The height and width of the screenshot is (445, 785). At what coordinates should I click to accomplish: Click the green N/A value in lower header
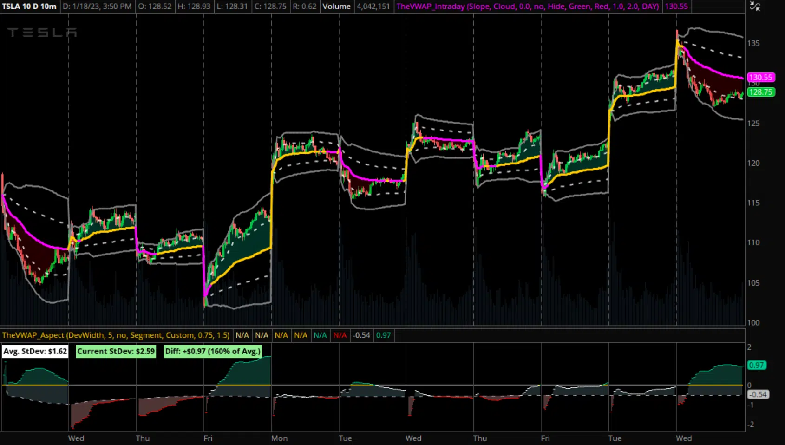click(x=320, y=335)
